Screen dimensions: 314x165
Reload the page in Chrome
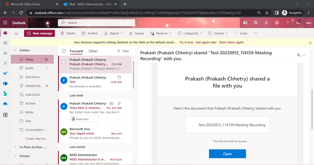coord(21,13)
